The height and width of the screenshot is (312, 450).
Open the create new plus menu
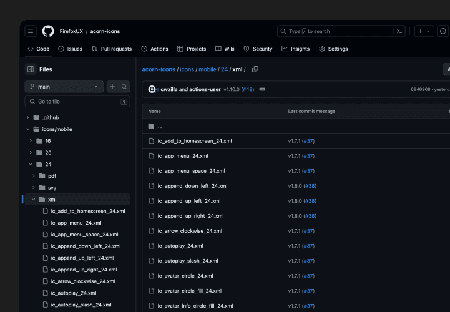pos(424,31)
